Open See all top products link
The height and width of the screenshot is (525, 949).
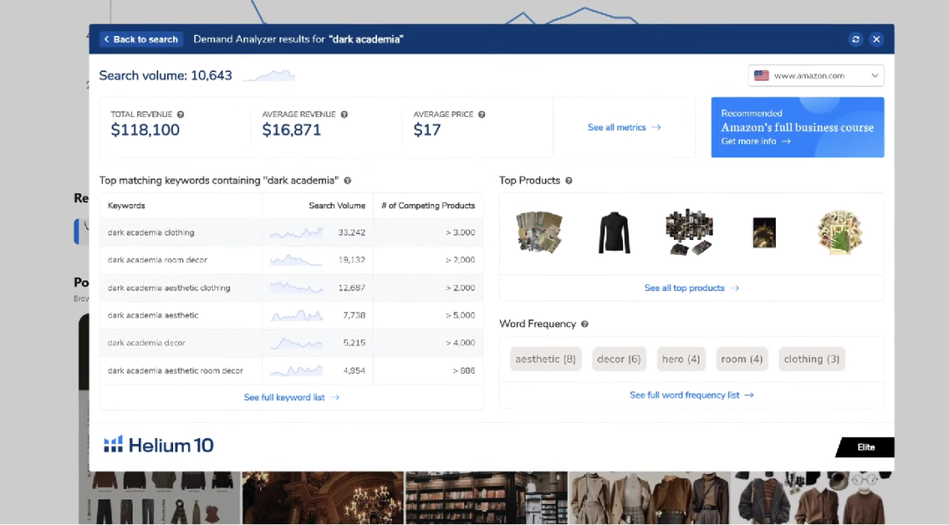tap(691, 288)
